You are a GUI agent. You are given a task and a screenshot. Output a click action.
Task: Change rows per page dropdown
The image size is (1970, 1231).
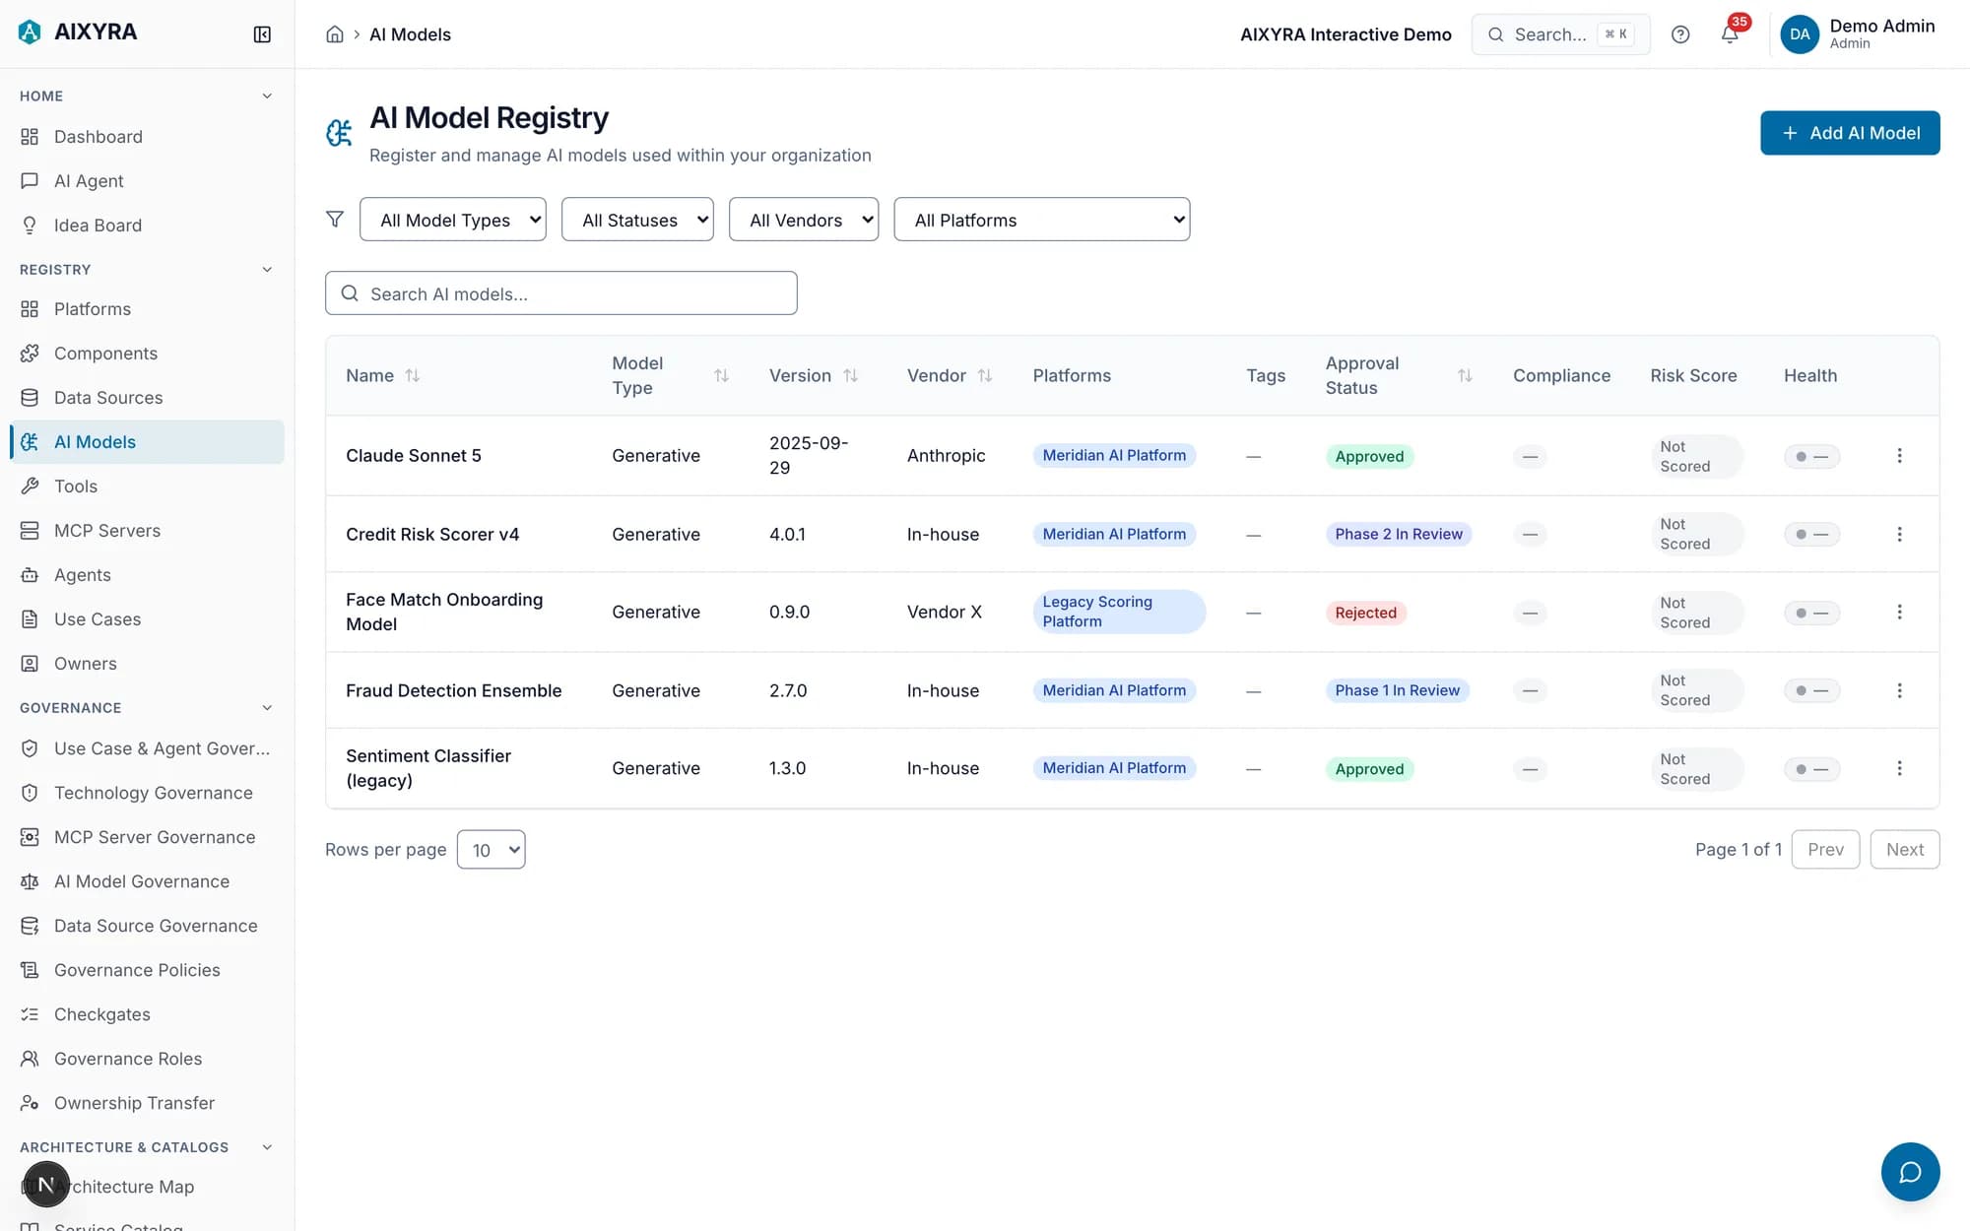pyautogui.click(x=492, y=849)
